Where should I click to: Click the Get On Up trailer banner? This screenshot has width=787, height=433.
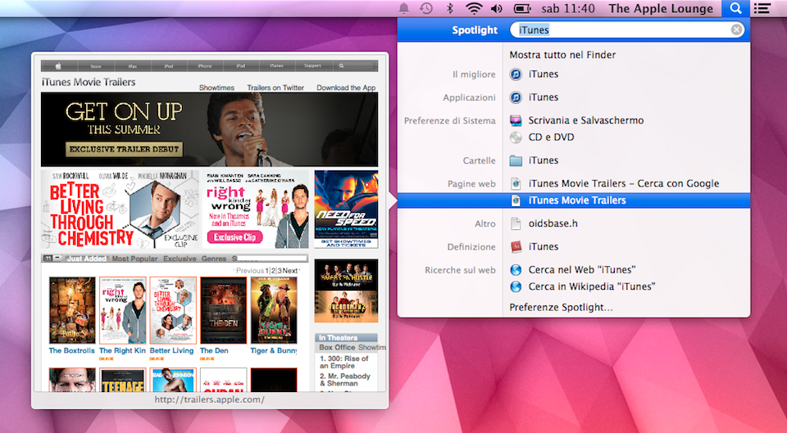[209, 129]
